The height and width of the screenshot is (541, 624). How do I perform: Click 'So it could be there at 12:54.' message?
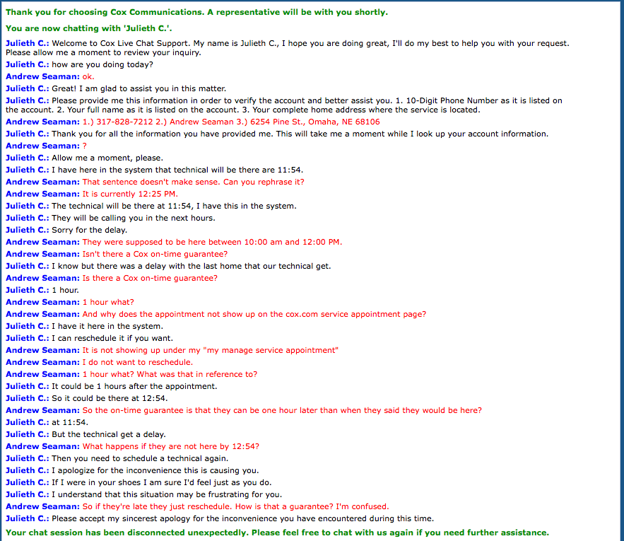tap(87, 398)
